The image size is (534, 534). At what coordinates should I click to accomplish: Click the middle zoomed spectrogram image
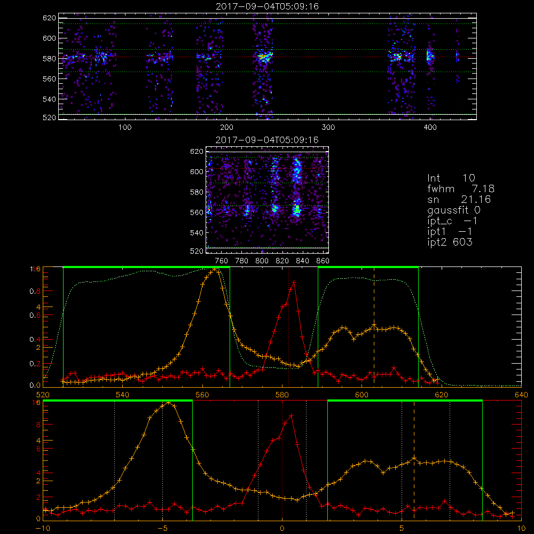[x=267, y=200]
